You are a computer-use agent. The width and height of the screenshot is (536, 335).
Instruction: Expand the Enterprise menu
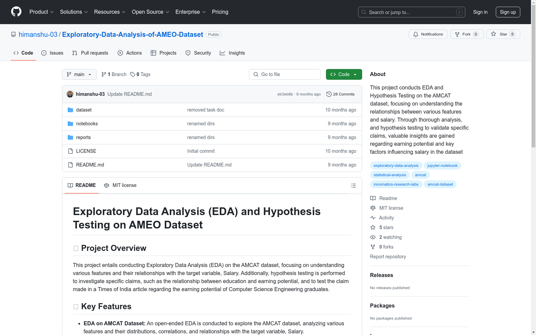(191, 12)
